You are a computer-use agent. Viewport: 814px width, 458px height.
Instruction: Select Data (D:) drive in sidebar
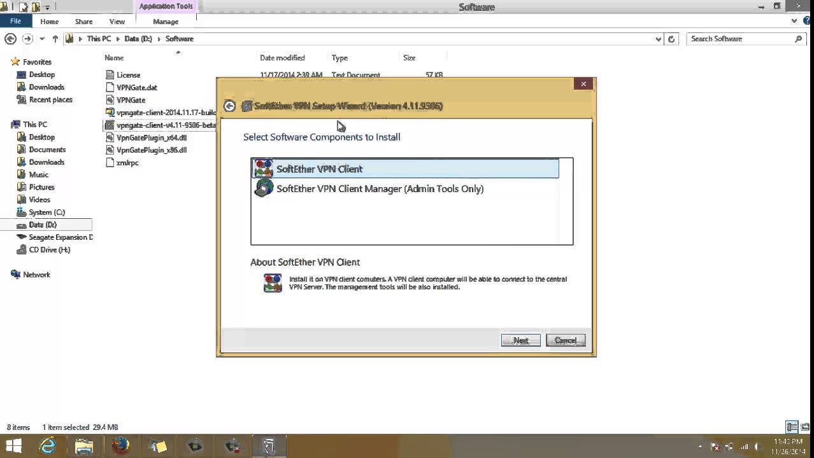coord(42,225)
